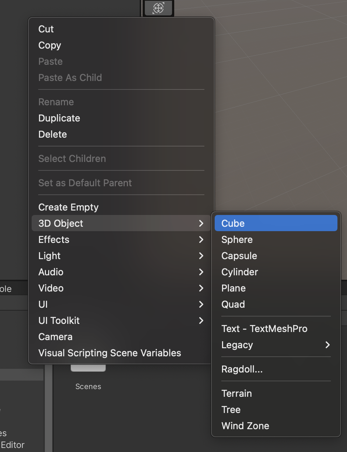Add a Wind Zone object
The height and width of the screenshot is (452, 347).
[x=245, y=426]
